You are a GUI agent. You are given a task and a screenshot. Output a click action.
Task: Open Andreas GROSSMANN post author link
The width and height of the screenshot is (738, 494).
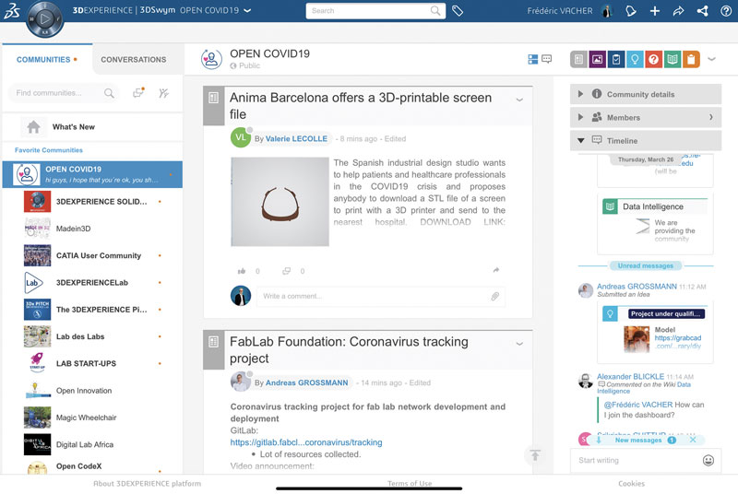point(306,382)
